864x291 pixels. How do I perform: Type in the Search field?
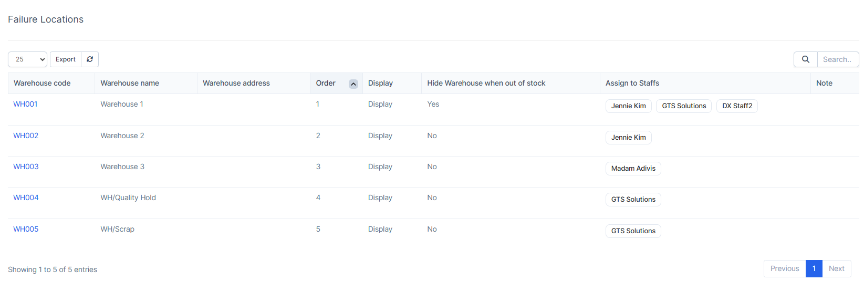point(838,59)
